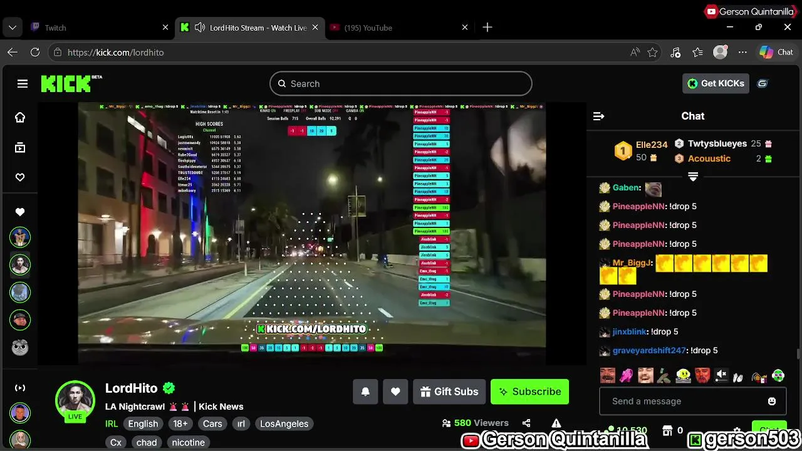Insert the yellow DJ smiley emote
The image size is (802, 451).
pyautogui.click(x=684, y=376)
